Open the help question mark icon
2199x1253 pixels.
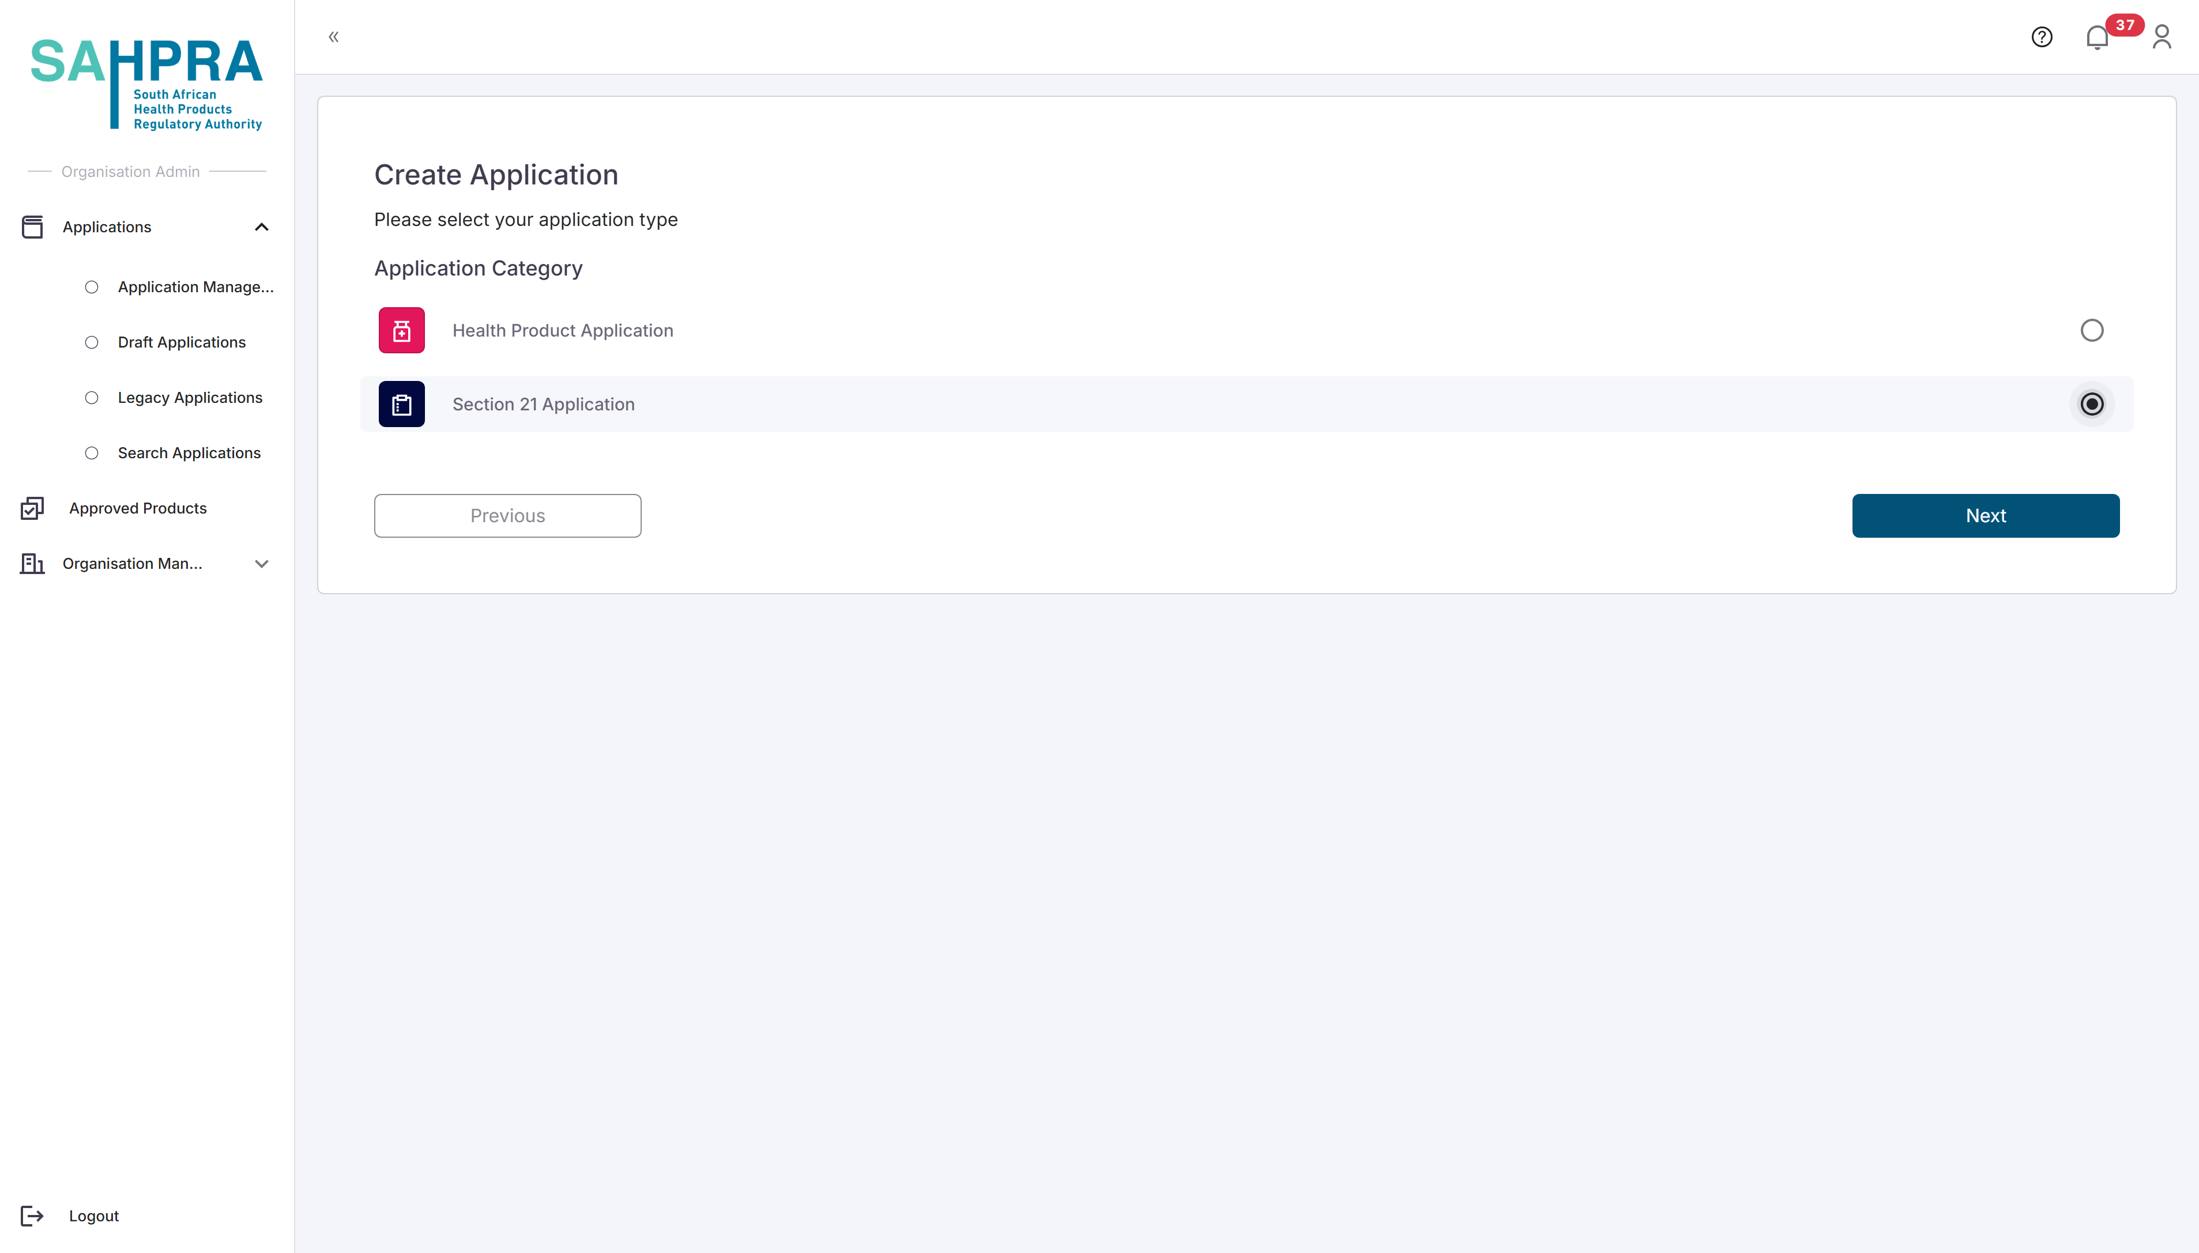point(2042,37)
